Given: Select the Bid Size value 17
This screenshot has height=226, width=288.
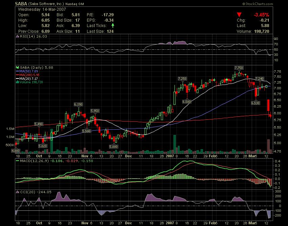Looking at the screenshot, I should point(78,20).
